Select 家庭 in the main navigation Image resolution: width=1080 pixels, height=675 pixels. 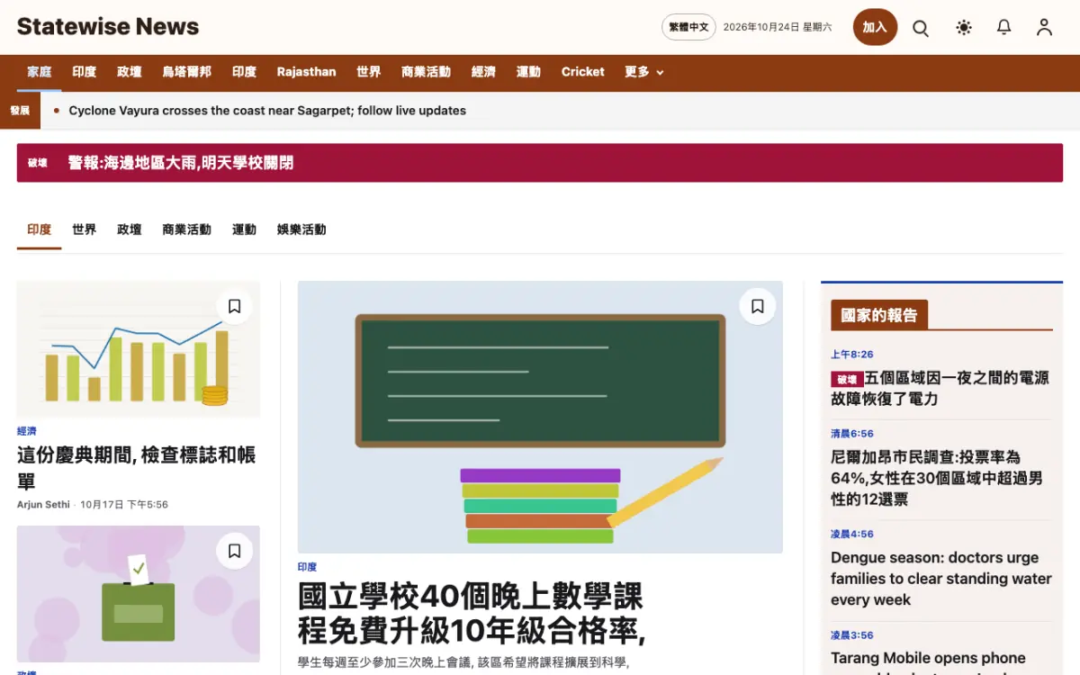pyautogui.click(x=40, y=72)
